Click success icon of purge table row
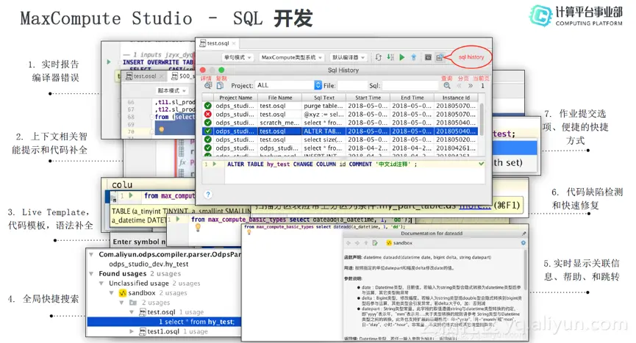This screenshot has width=636, height=343. [x=207, y=106]
